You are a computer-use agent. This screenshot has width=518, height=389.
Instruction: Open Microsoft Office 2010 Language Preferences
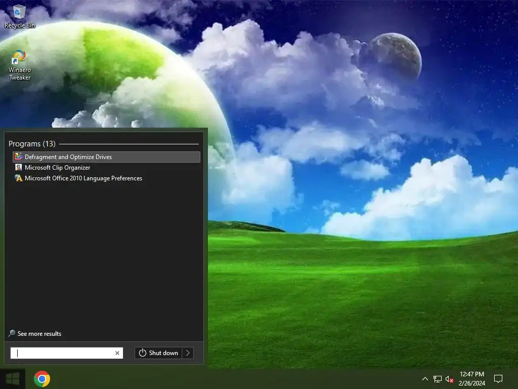106,178
